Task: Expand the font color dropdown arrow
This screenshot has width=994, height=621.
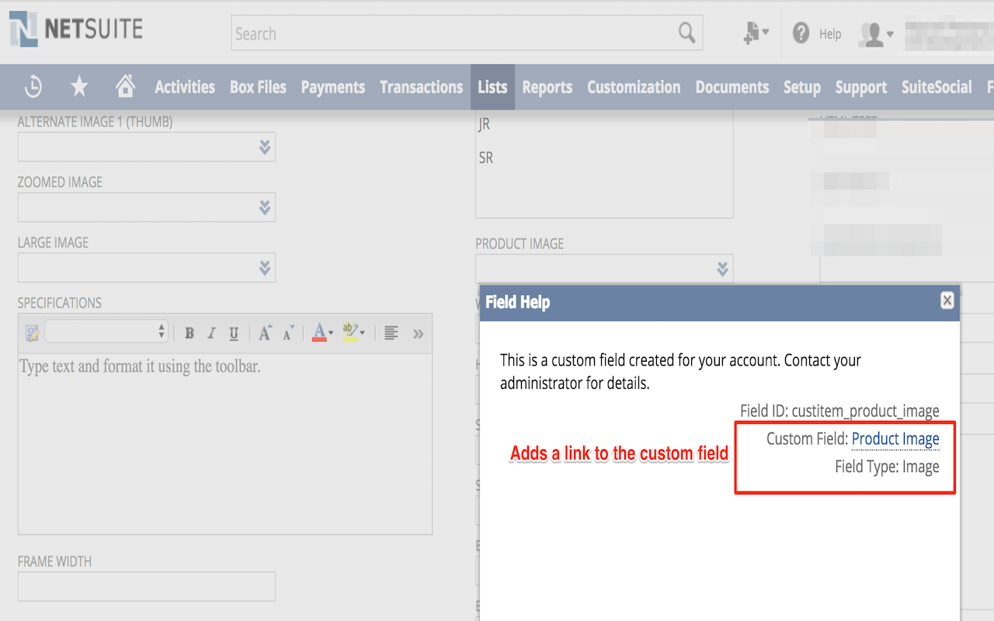Action: click(x=331, y=333)
